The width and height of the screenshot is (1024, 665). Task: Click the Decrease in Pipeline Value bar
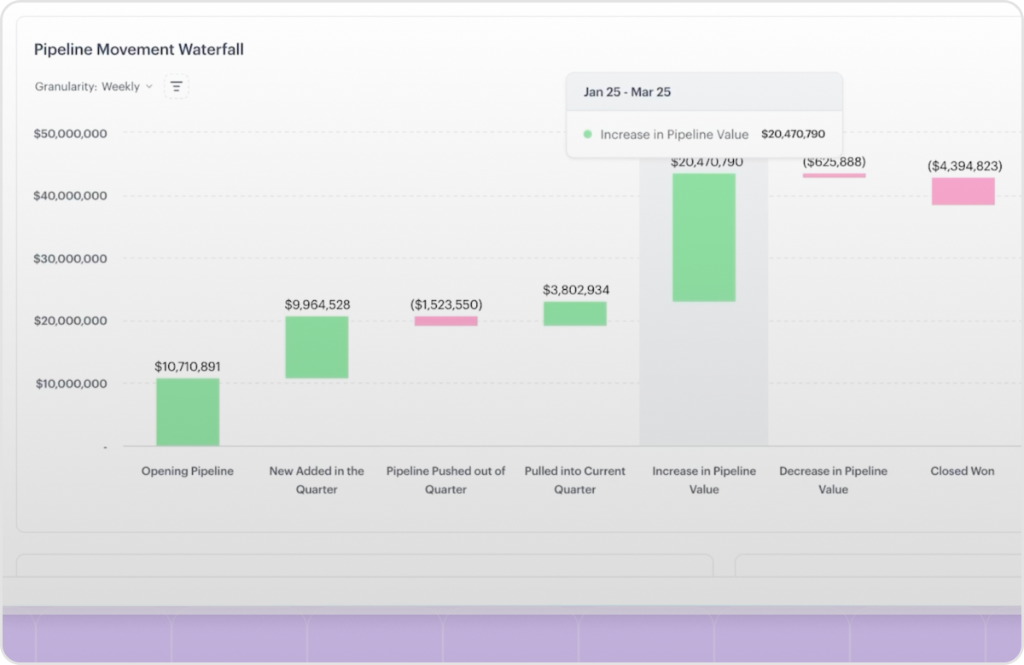834,176
